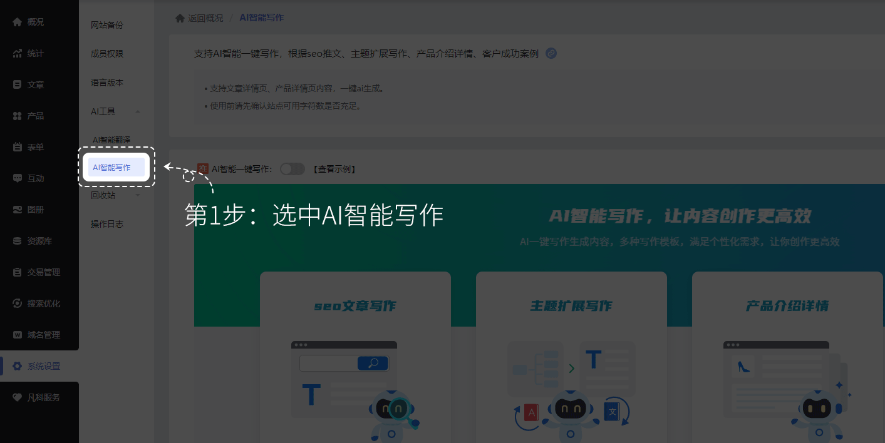Open 概况 overview from the home icon
The width and height of the screenshot is (885, 443).
coord(18,22)
